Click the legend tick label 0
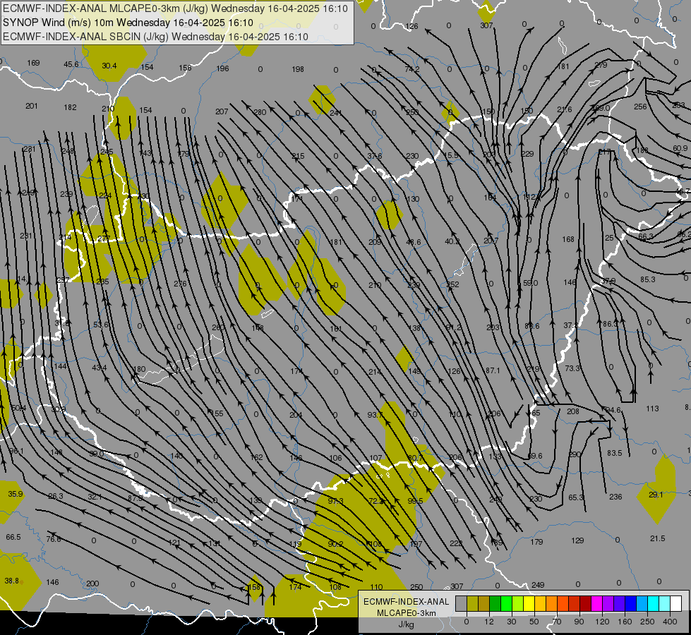 467,622
